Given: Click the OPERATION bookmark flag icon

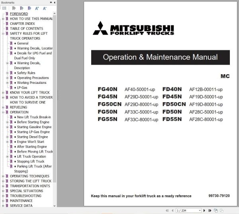Looking at the screenshot, I should tap(7, 112).
